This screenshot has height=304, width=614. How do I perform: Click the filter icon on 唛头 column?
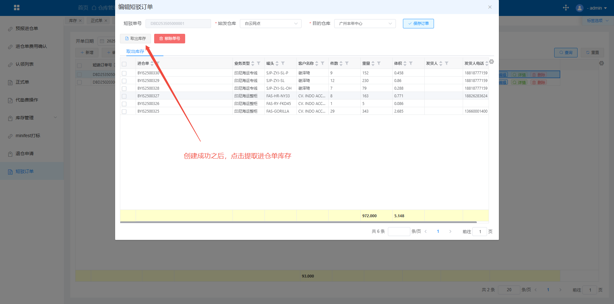pos(283,63)
